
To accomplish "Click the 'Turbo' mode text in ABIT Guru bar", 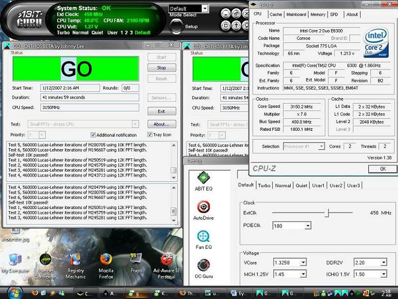I will click(63, 33).
